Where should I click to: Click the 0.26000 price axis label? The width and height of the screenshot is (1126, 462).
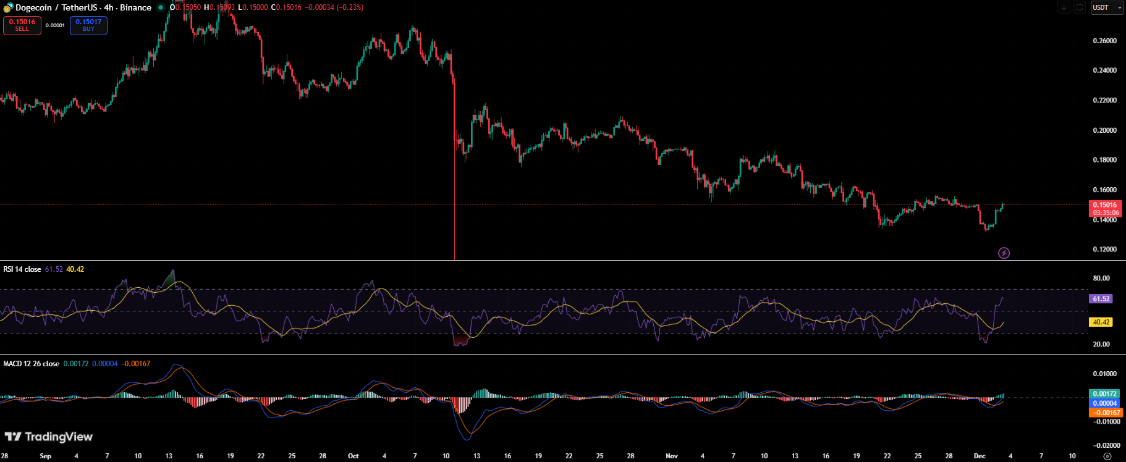pyautogui.click(x=1105, y=41)
